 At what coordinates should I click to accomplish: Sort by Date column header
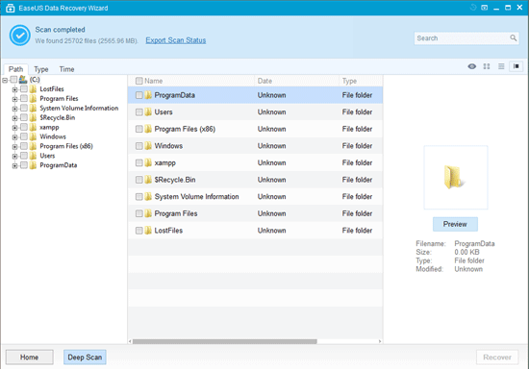[x=264, y=81]
